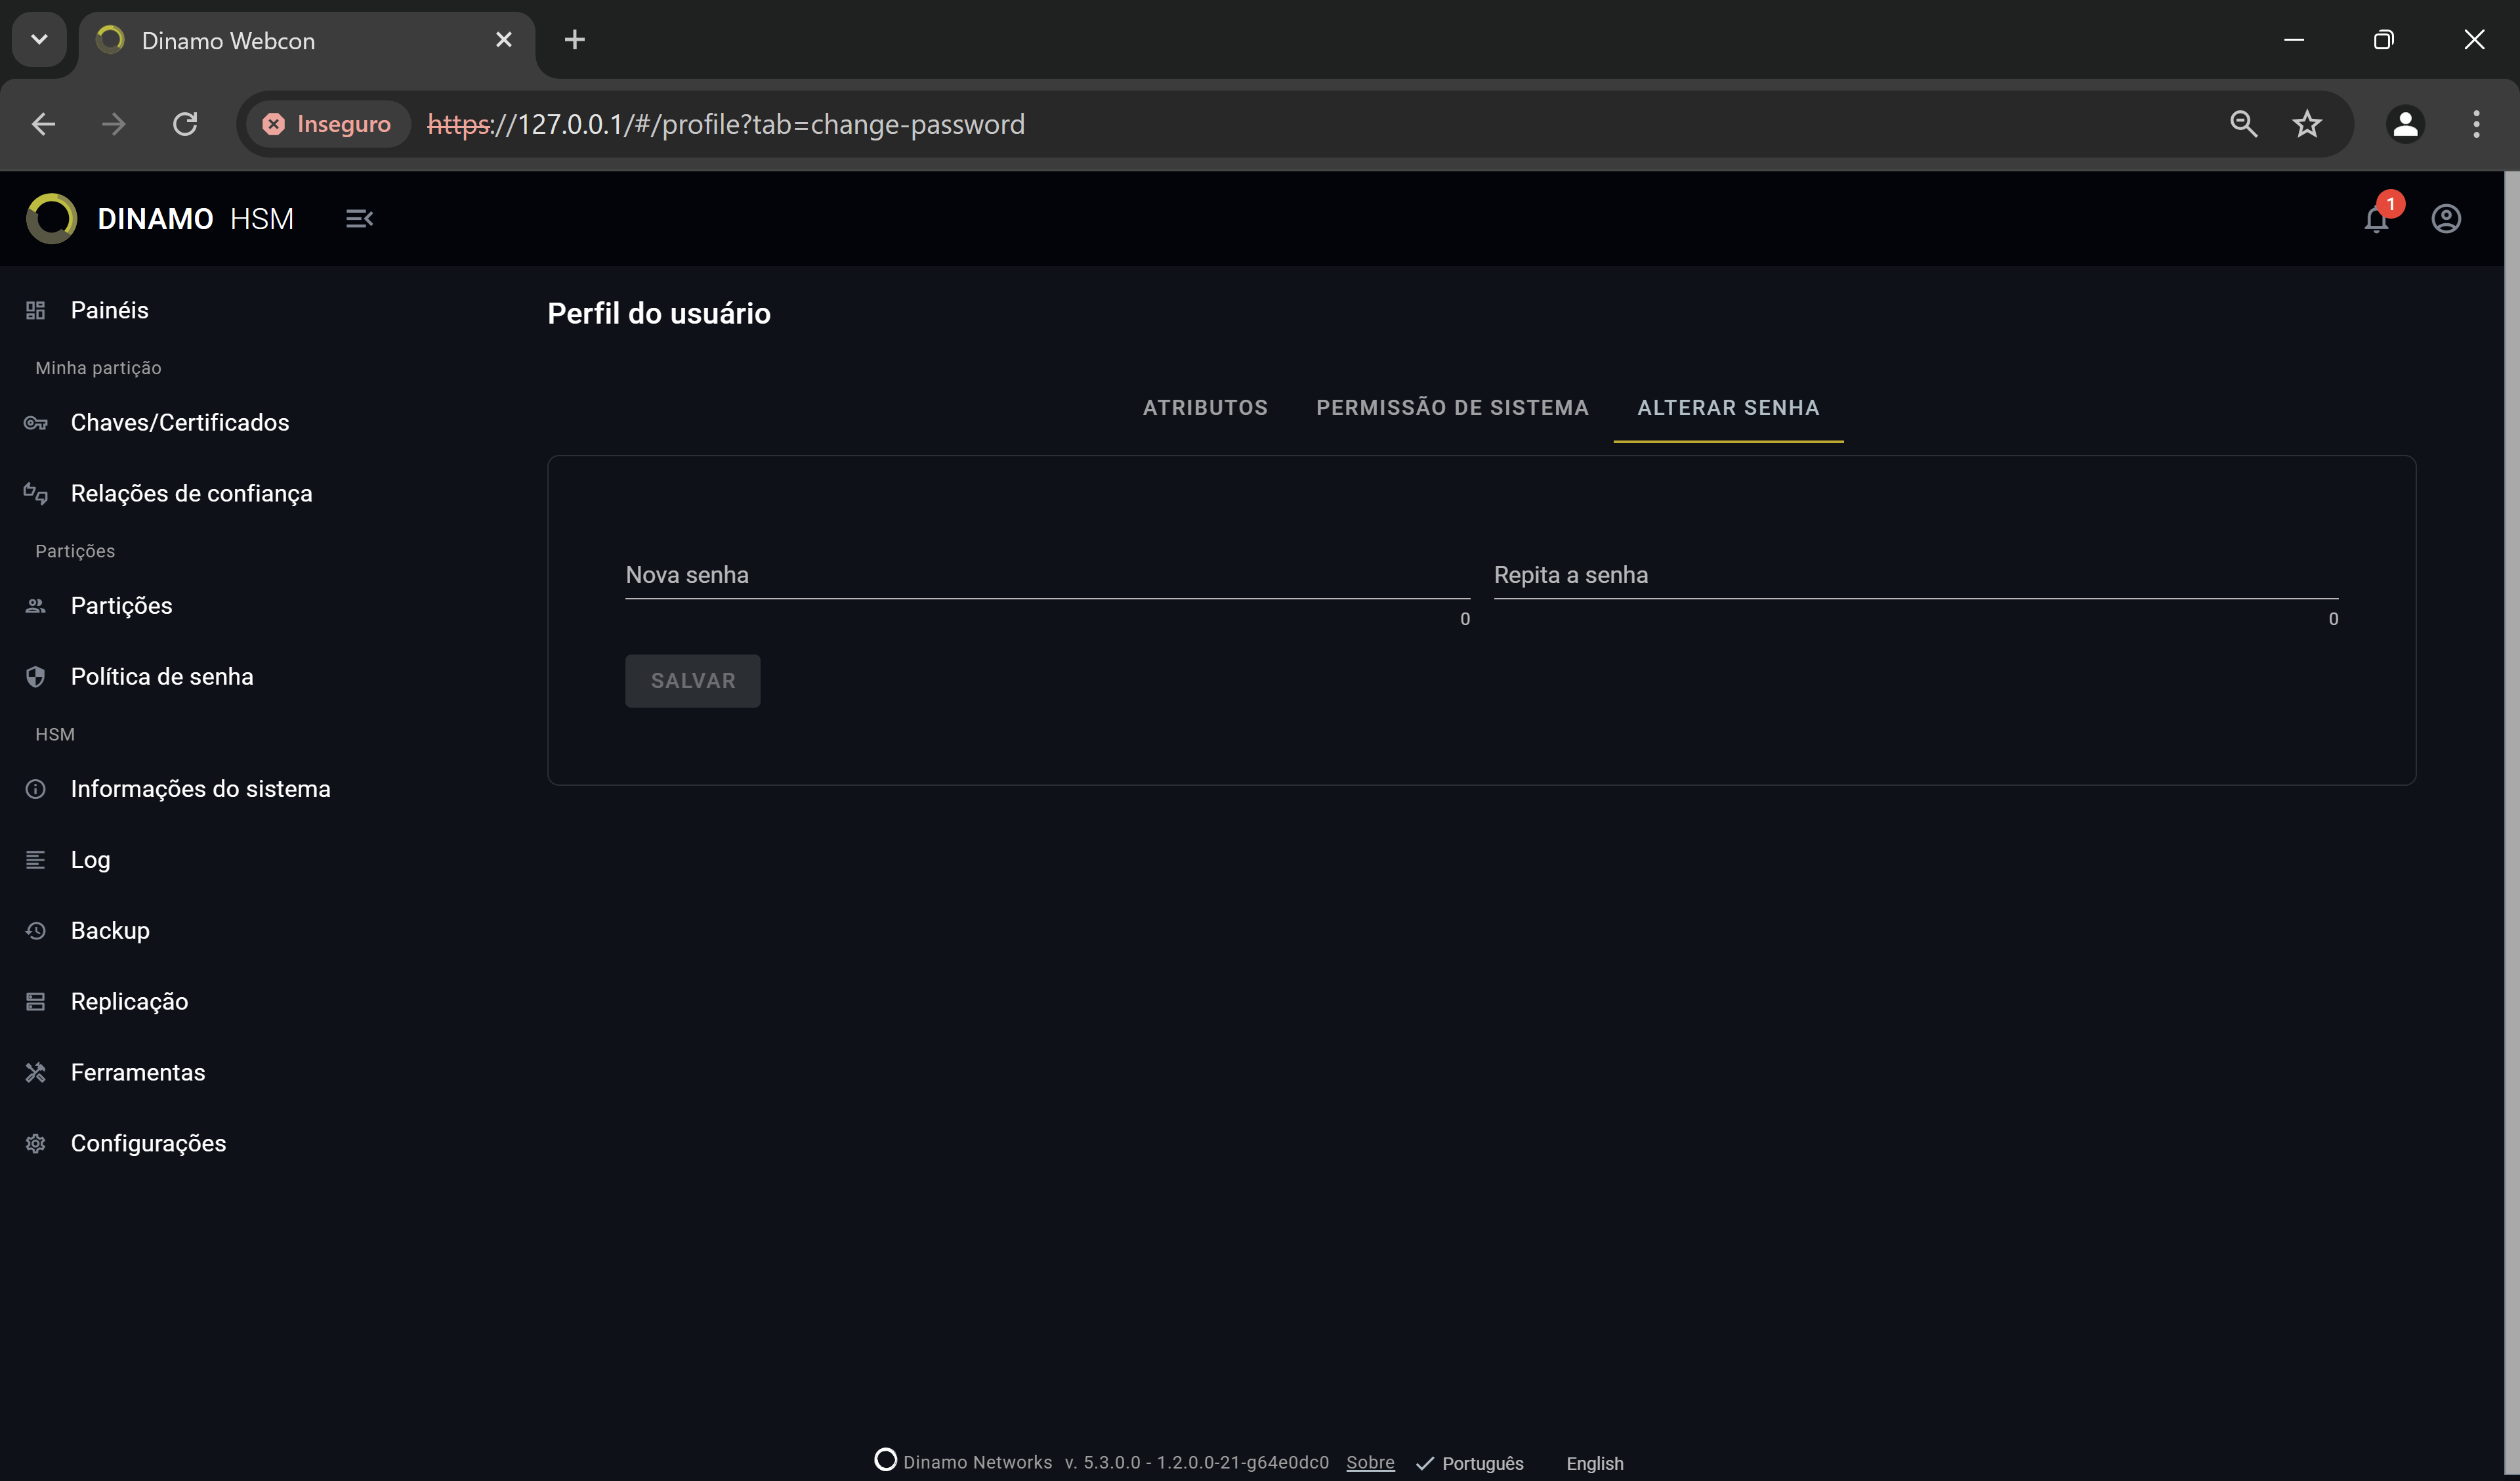Click the info icon for Informações do sistema
The width and height of the screenshot is (2520, 1481).
point(35,788)
